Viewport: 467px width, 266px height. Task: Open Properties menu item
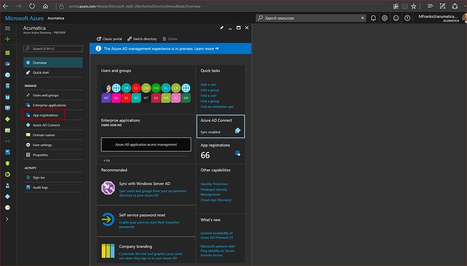53,155
